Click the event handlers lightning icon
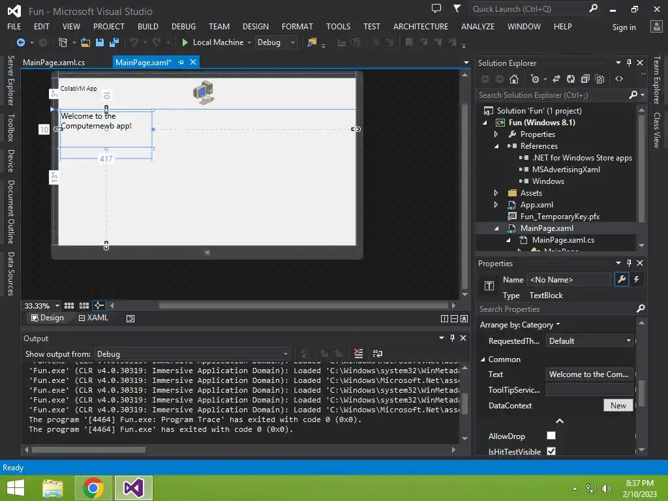This screenshot has width=668, height=501. [x=637, y=279]
